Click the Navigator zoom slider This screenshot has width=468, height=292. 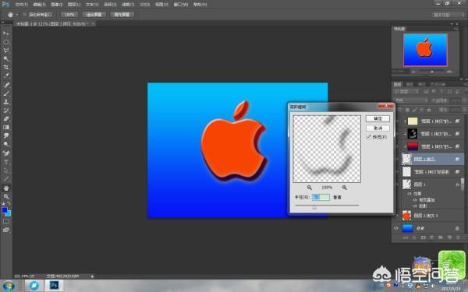pos(431,72)
